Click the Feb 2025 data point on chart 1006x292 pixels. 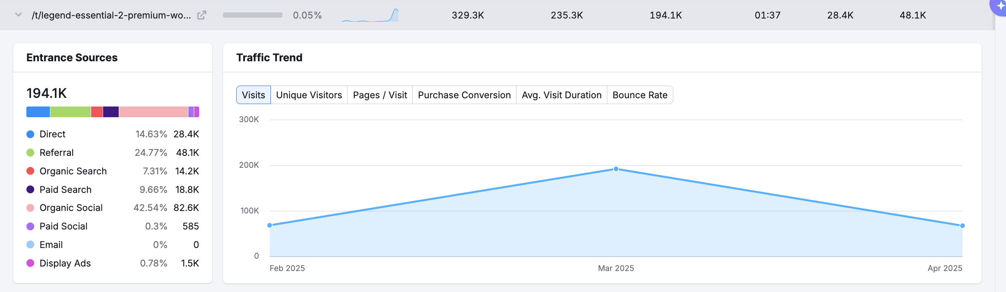(270, 225)
